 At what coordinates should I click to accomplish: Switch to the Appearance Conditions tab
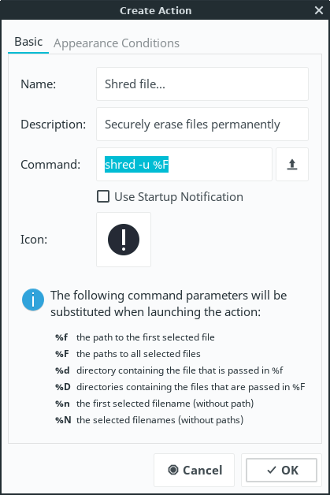(117, 43)
